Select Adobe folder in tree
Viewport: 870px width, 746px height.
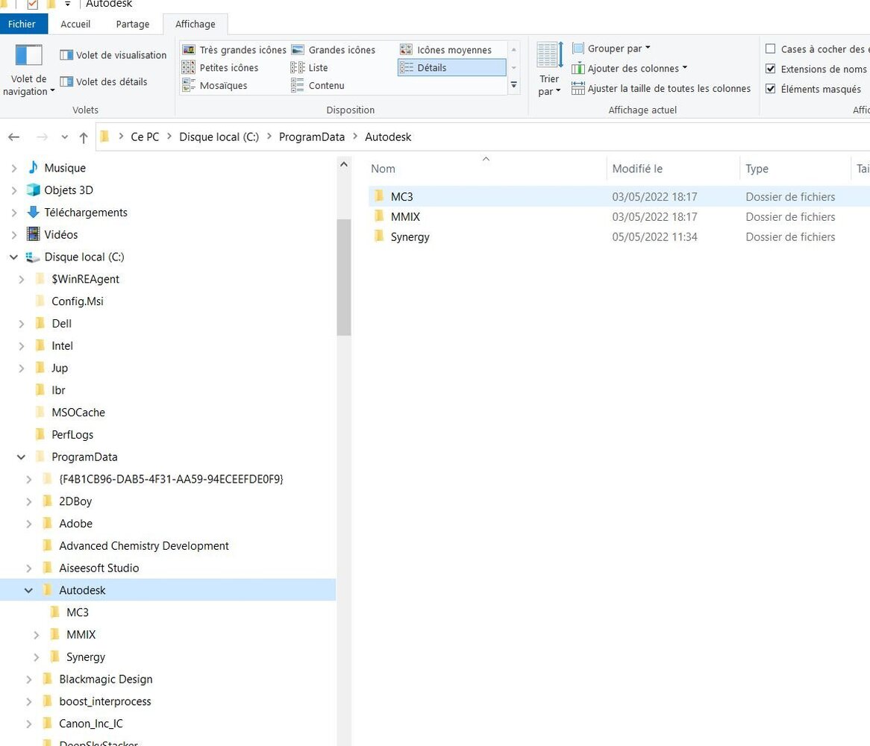75,524
